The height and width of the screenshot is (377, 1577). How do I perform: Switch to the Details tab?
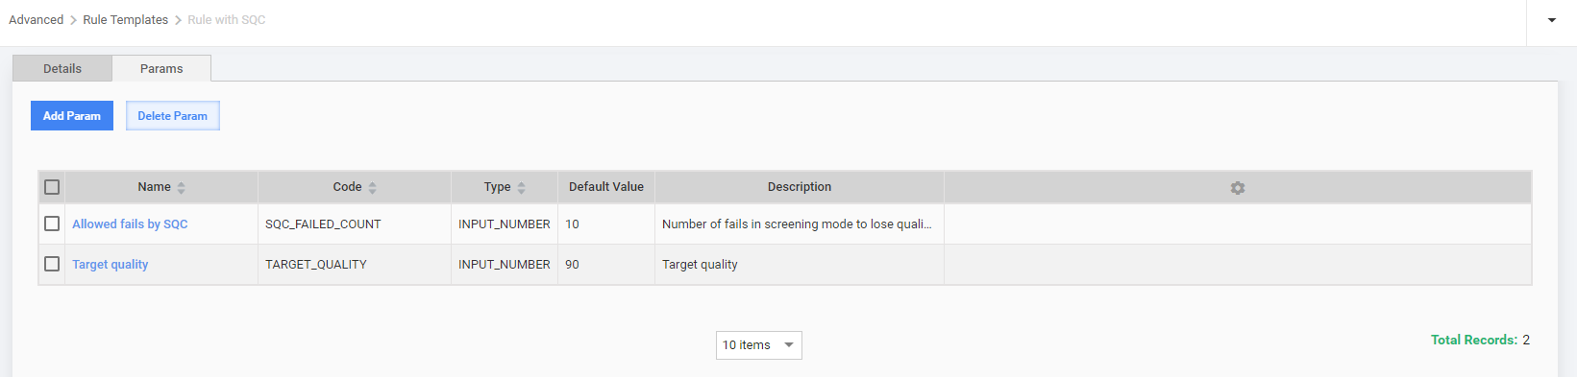(62, 68)
